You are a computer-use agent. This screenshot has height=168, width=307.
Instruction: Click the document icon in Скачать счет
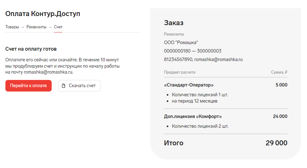(x=63, y=86)
